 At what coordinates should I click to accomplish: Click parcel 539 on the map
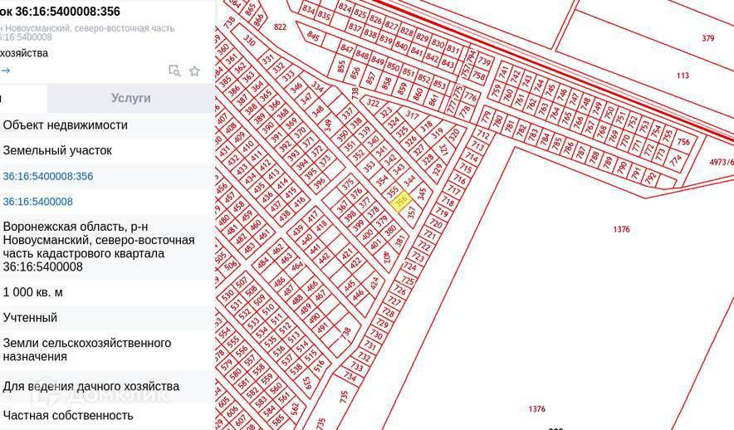307,384
